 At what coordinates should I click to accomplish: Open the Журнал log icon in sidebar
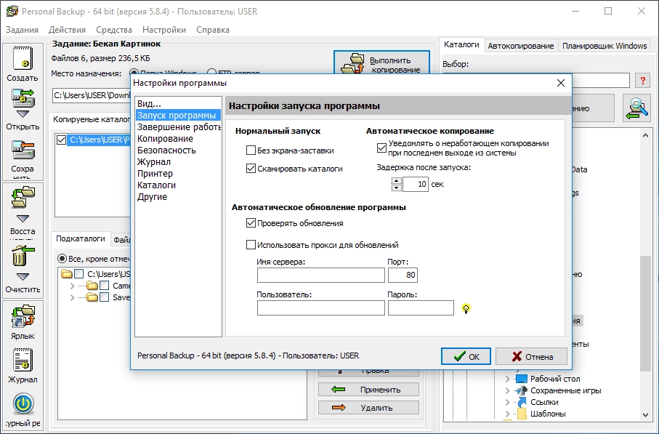click(23, 360)
